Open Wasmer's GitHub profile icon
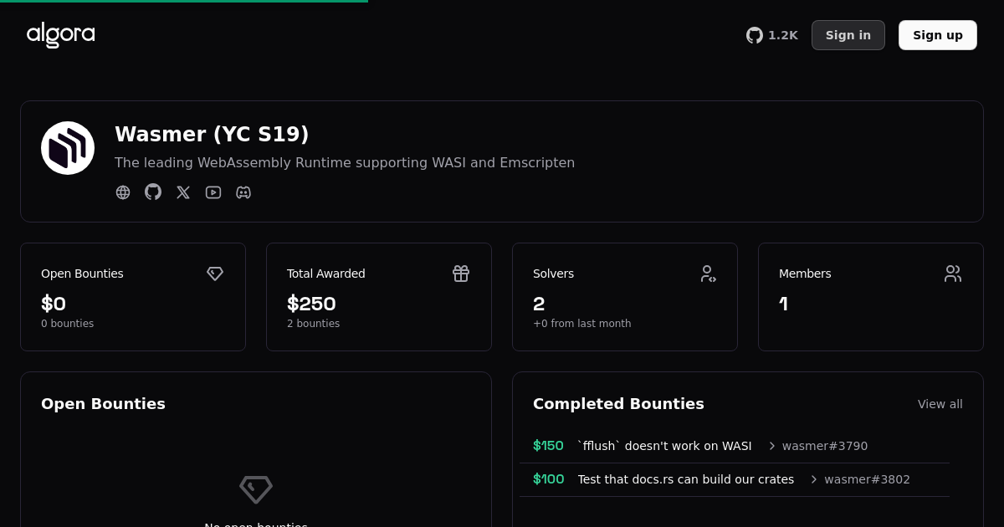This screenshot has height=527, width=1004. coord(153,192)
